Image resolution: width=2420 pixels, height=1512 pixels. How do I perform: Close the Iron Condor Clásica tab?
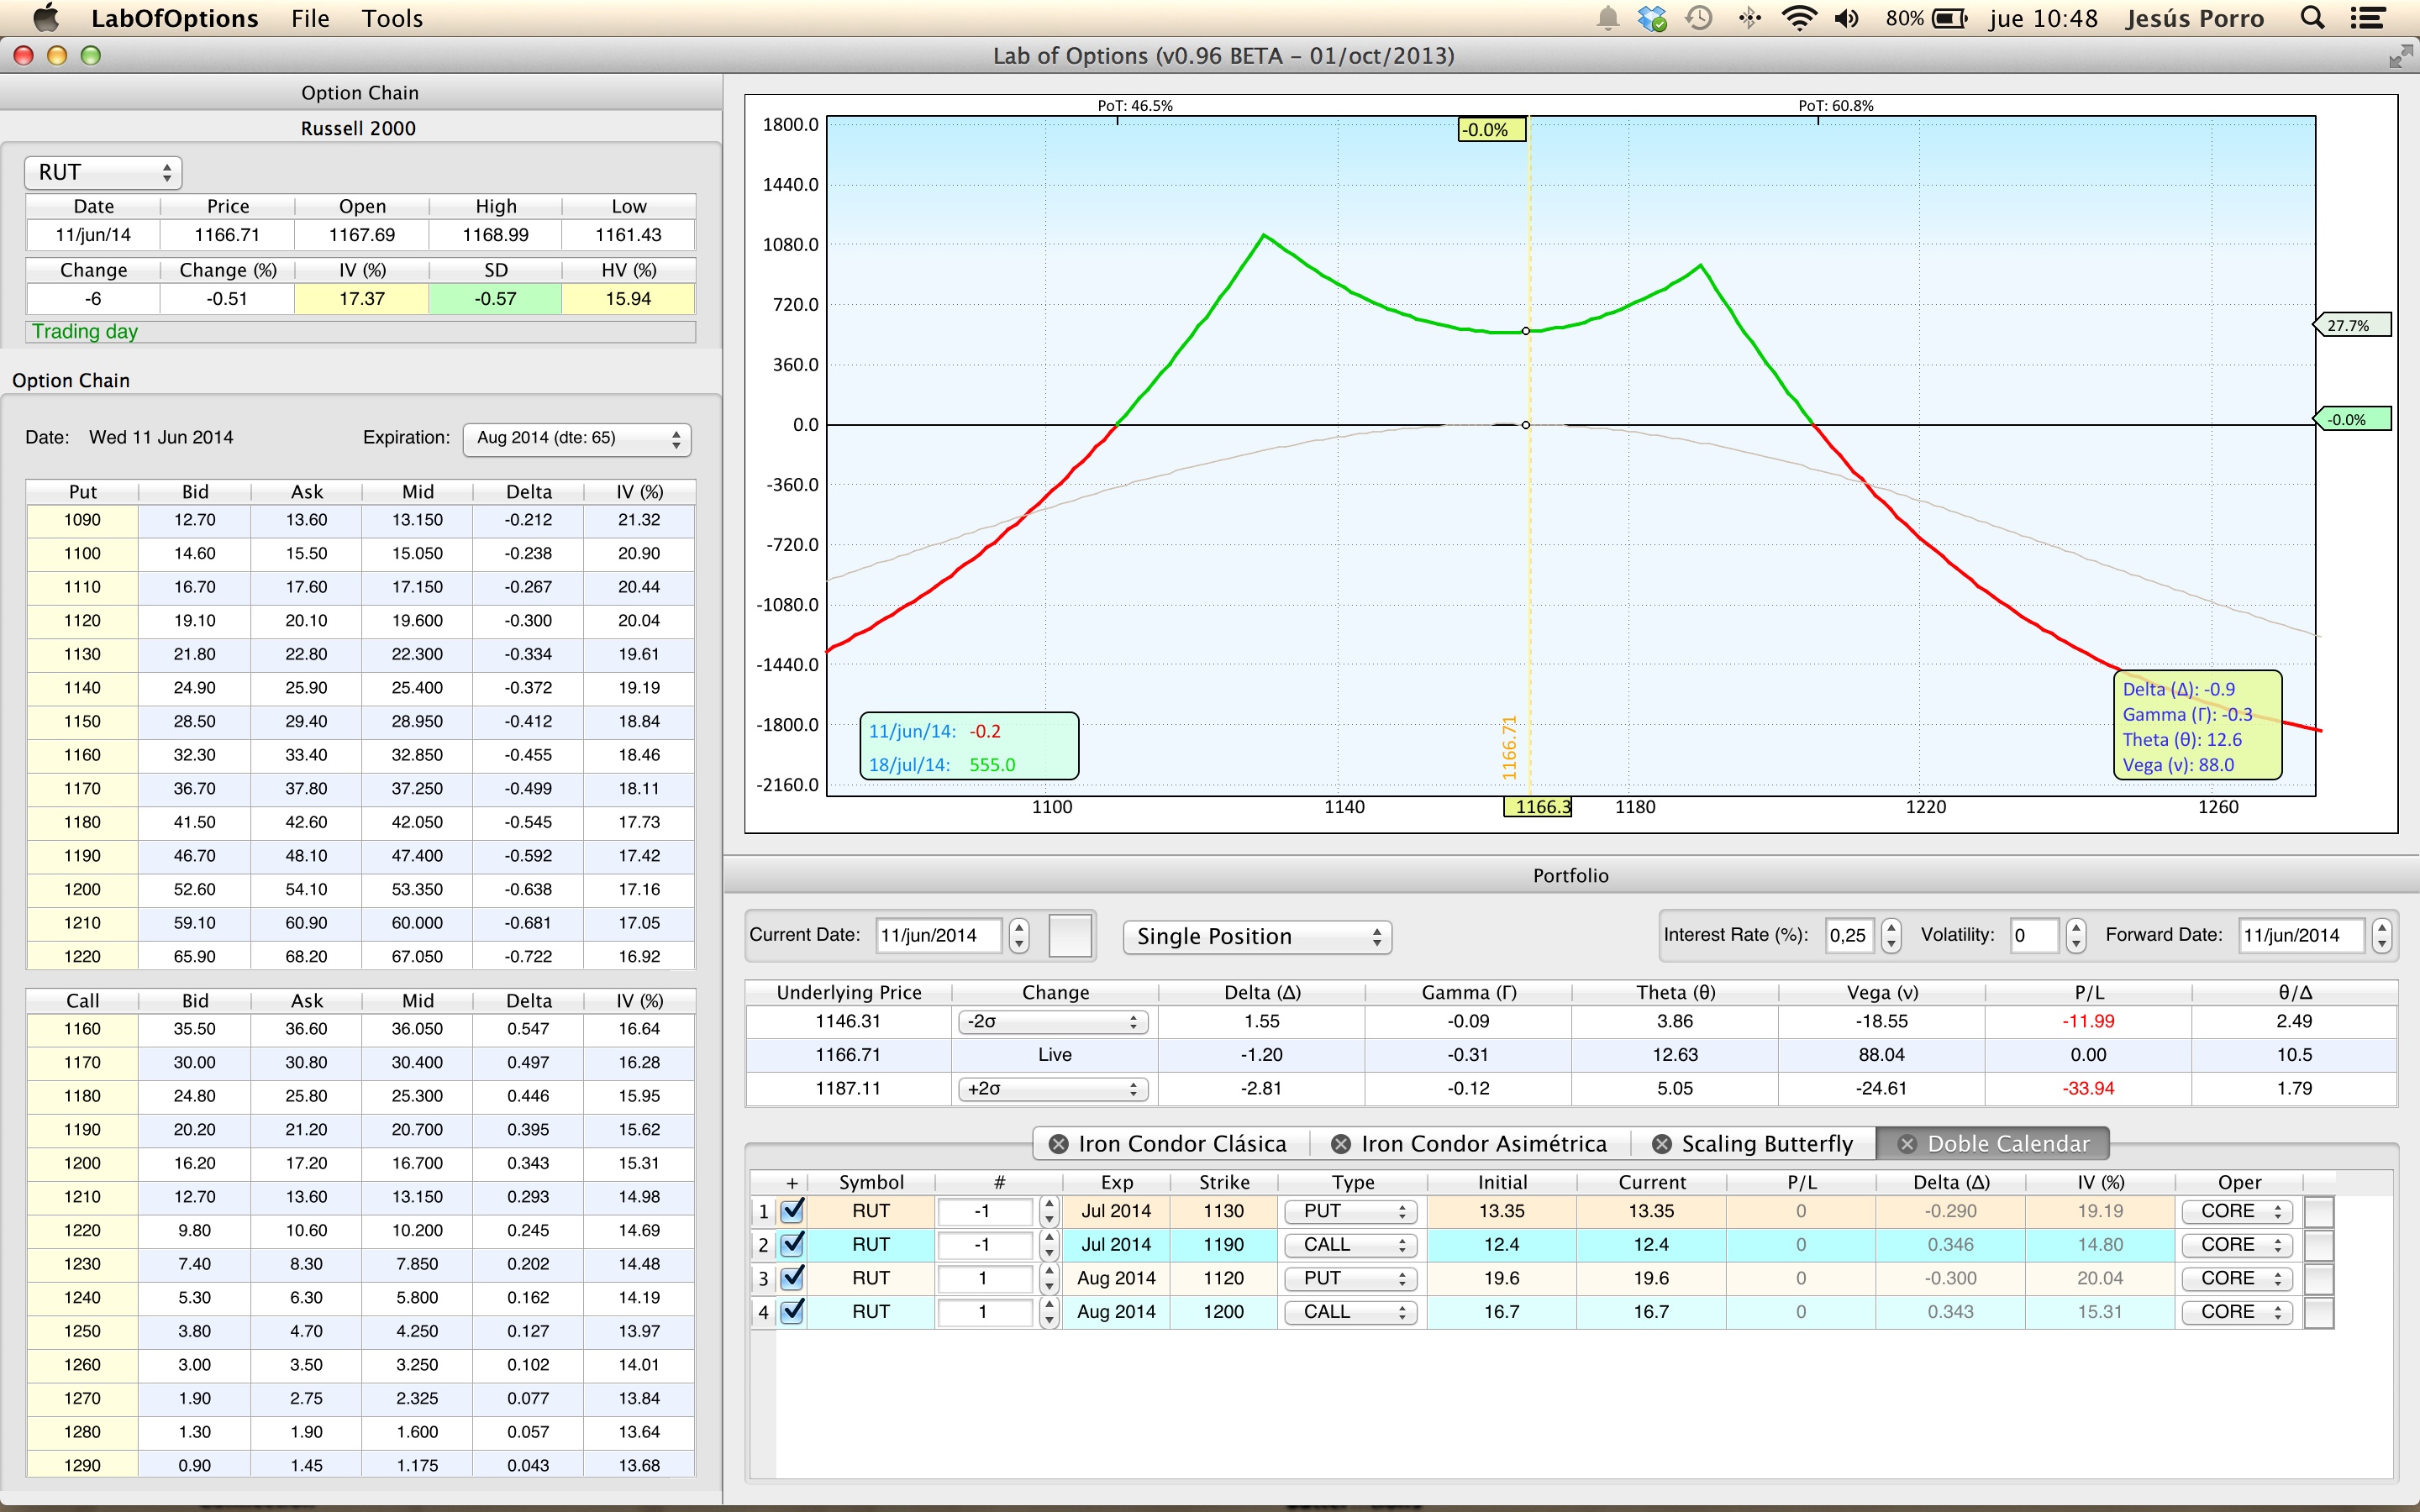point(1058,1144)
